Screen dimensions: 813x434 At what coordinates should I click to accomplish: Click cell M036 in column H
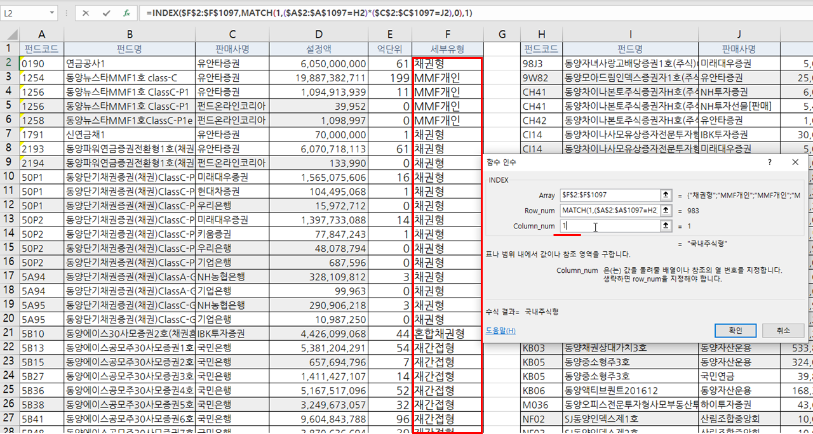[x=541, y=404]
